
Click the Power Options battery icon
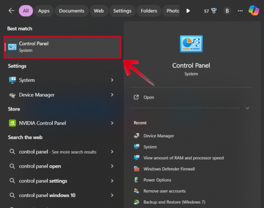pos(136,180)
